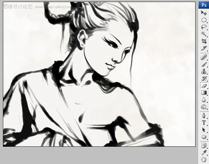Select the highlighted Eraser tool
Image resolution: width=209 pixels, height=164 pixels.
pyautogui.click(x=204, y=85)
